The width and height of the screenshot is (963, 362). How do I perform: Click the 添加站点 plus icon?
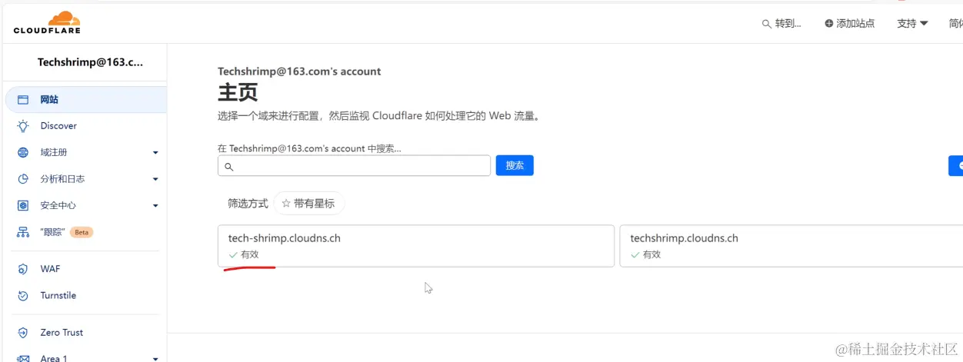[828, 24]
